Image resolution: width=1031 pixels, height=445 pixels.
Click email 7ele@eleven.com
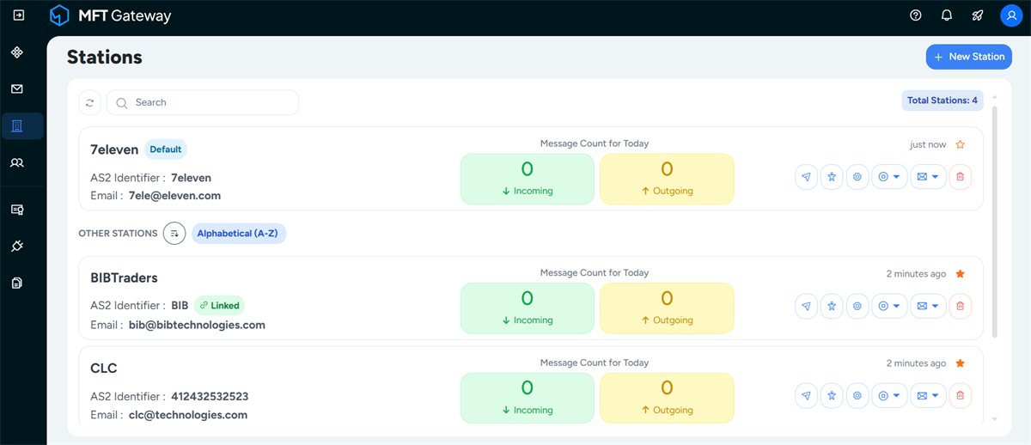(x=174, y=195)
